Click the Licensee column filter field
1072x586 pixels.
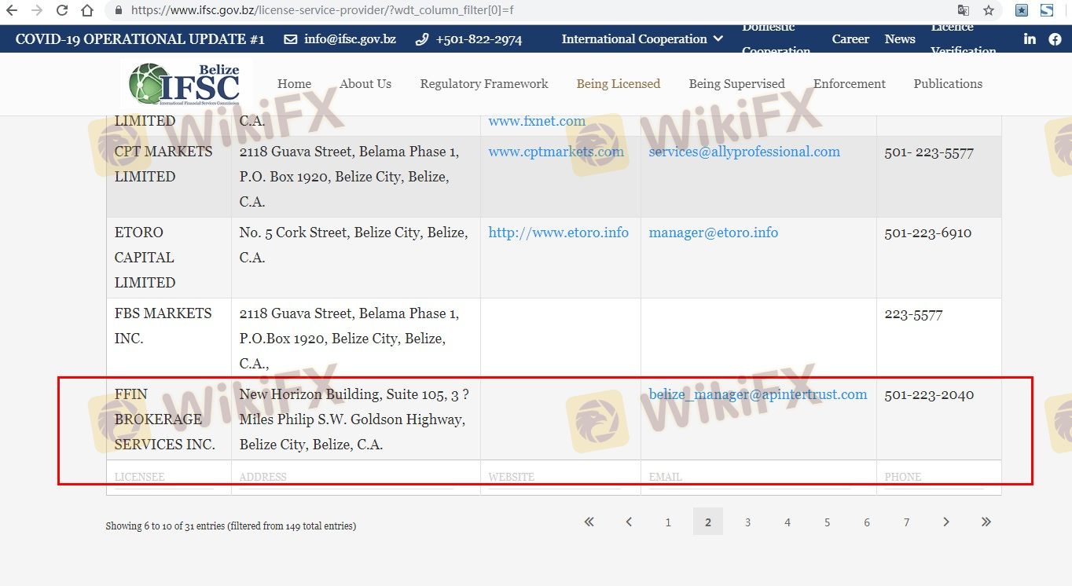(163, 478)
